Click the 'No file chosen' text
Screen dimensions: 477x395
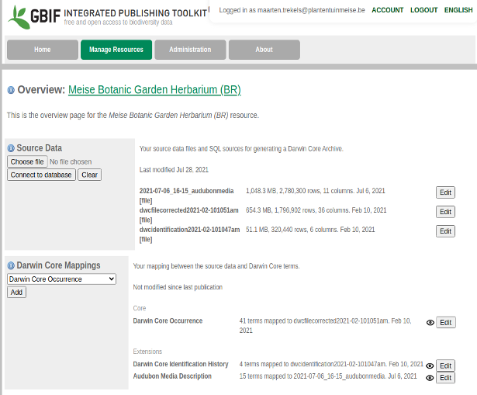click(x=71, y=162)
